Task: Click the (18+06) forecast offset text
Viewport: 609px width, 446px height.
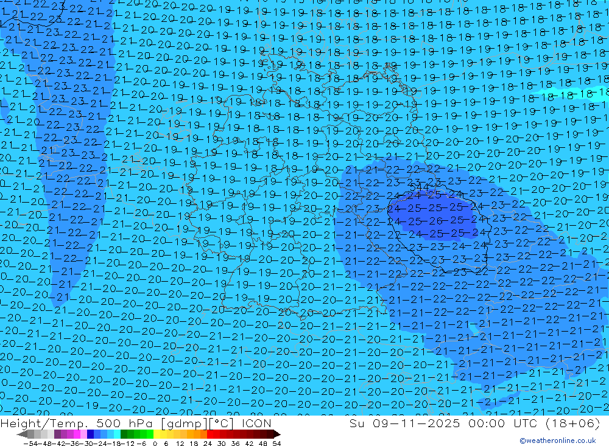Action: (572, 423)
